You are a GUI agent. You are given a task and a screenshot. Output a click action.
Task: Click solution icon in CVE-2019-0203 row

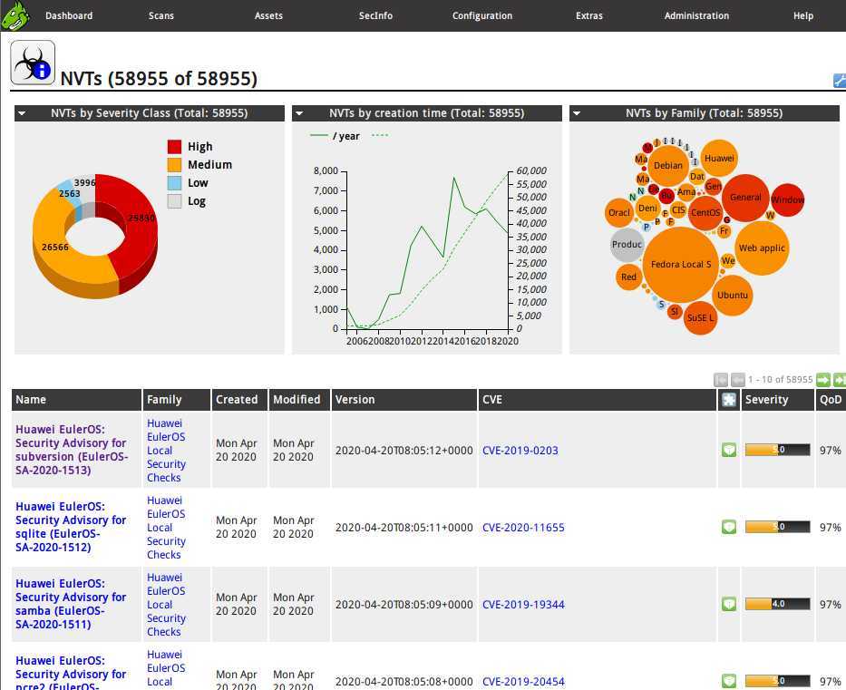click(x=729, y=450)
